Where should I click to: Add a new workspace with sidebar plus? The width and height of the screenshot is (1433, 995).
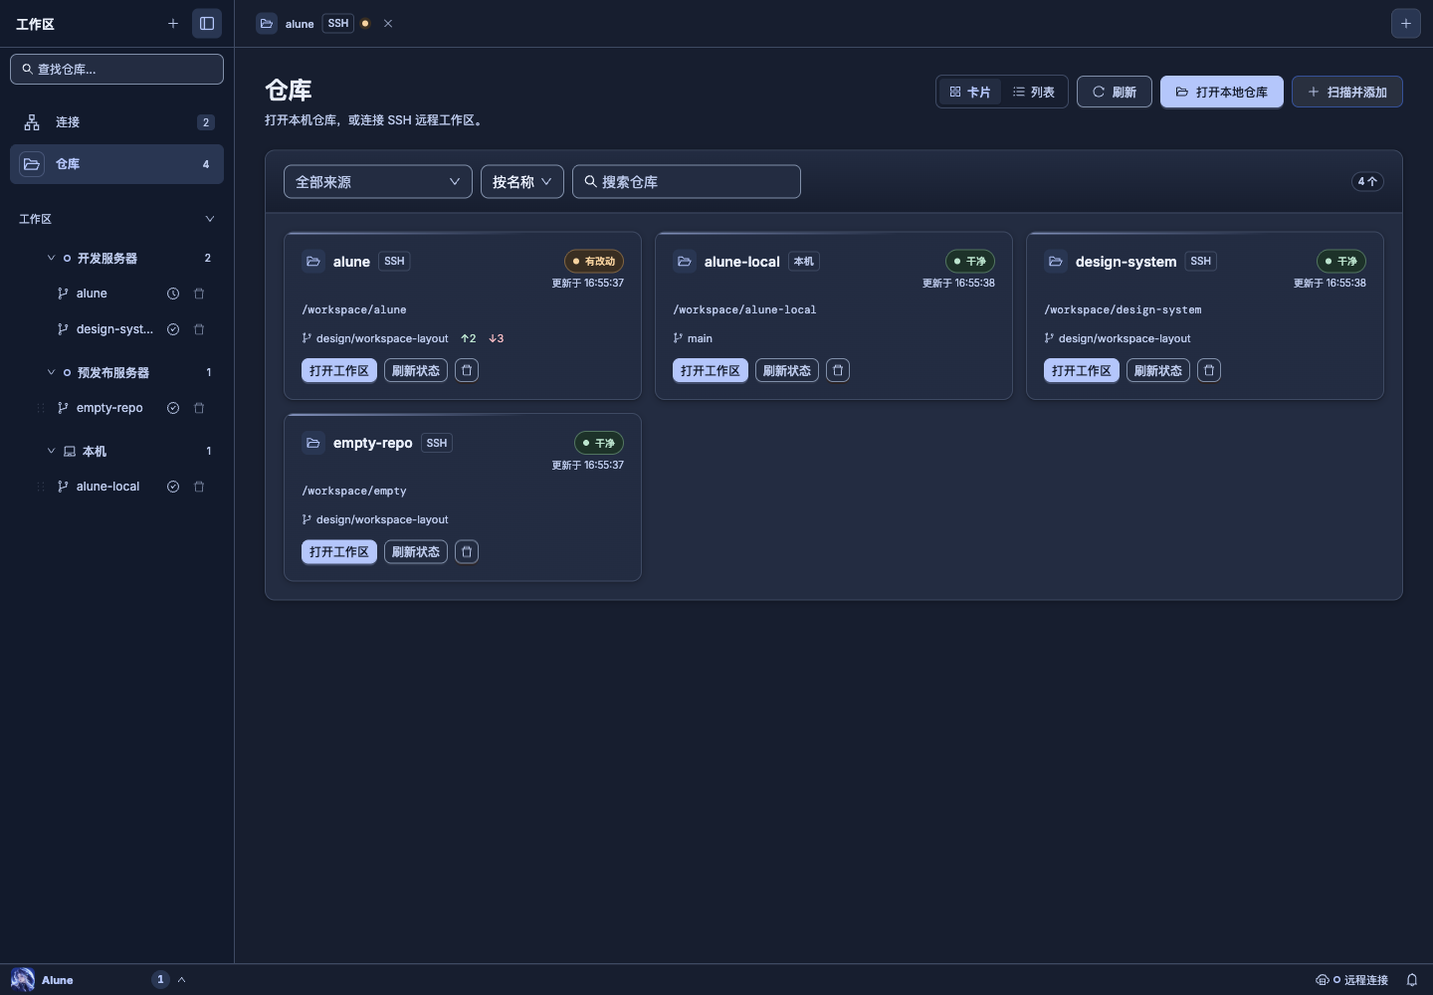173,23
